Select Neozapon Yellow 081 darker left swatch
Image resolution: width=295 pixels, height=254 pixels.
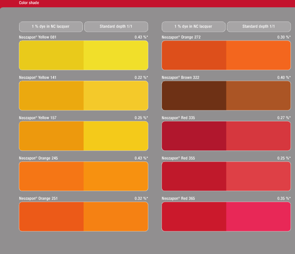pos(51,55)
